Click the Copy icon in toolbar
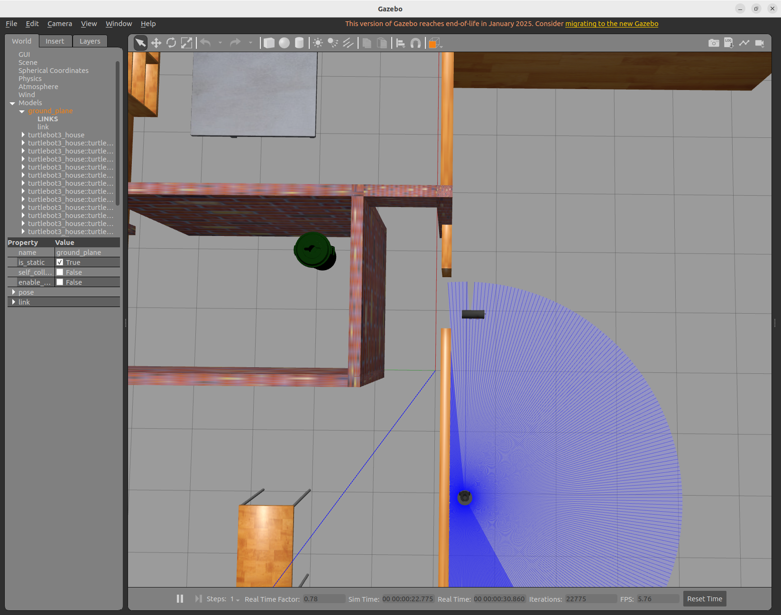Viewport: 781px width, 615px height. [367, 43]
